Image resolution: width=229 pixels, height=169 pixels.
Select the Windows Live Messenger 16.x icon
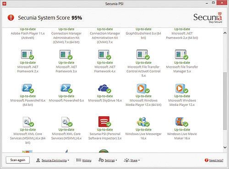[143, 122]
